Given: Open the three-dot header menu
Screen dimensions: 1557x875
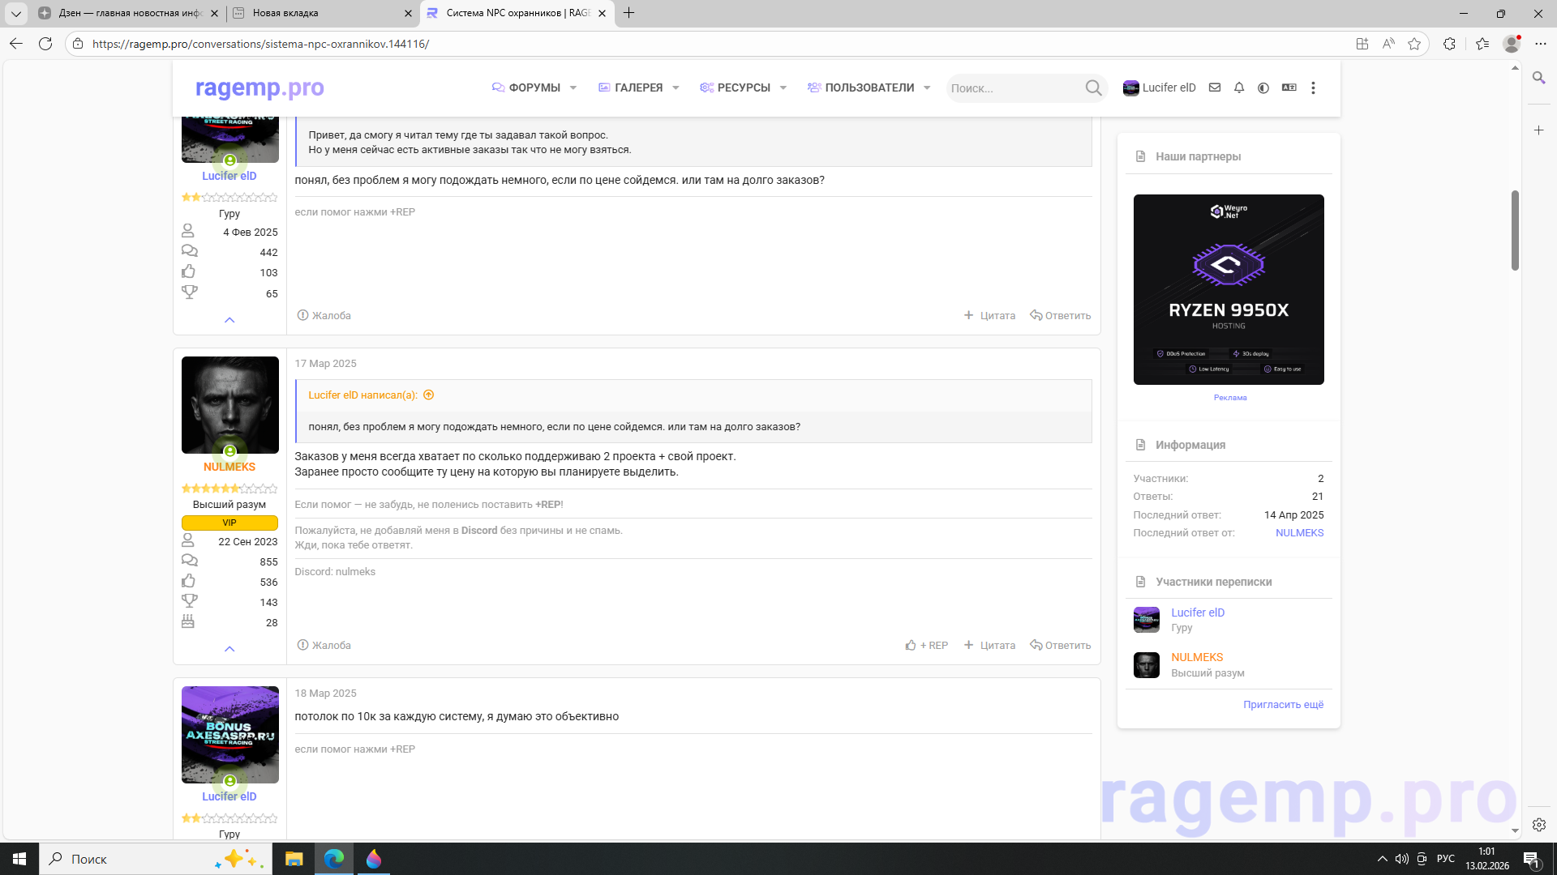Looking at the screenshot, I should (x=1313, y=87).
